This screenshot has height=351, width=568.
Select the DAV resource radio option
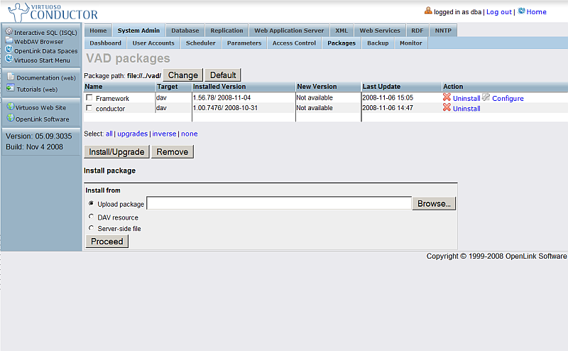coord(91,217)
